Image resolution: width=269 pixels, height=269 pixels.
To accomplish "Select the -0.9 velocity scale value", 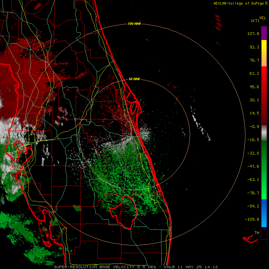I will [254, 127].
